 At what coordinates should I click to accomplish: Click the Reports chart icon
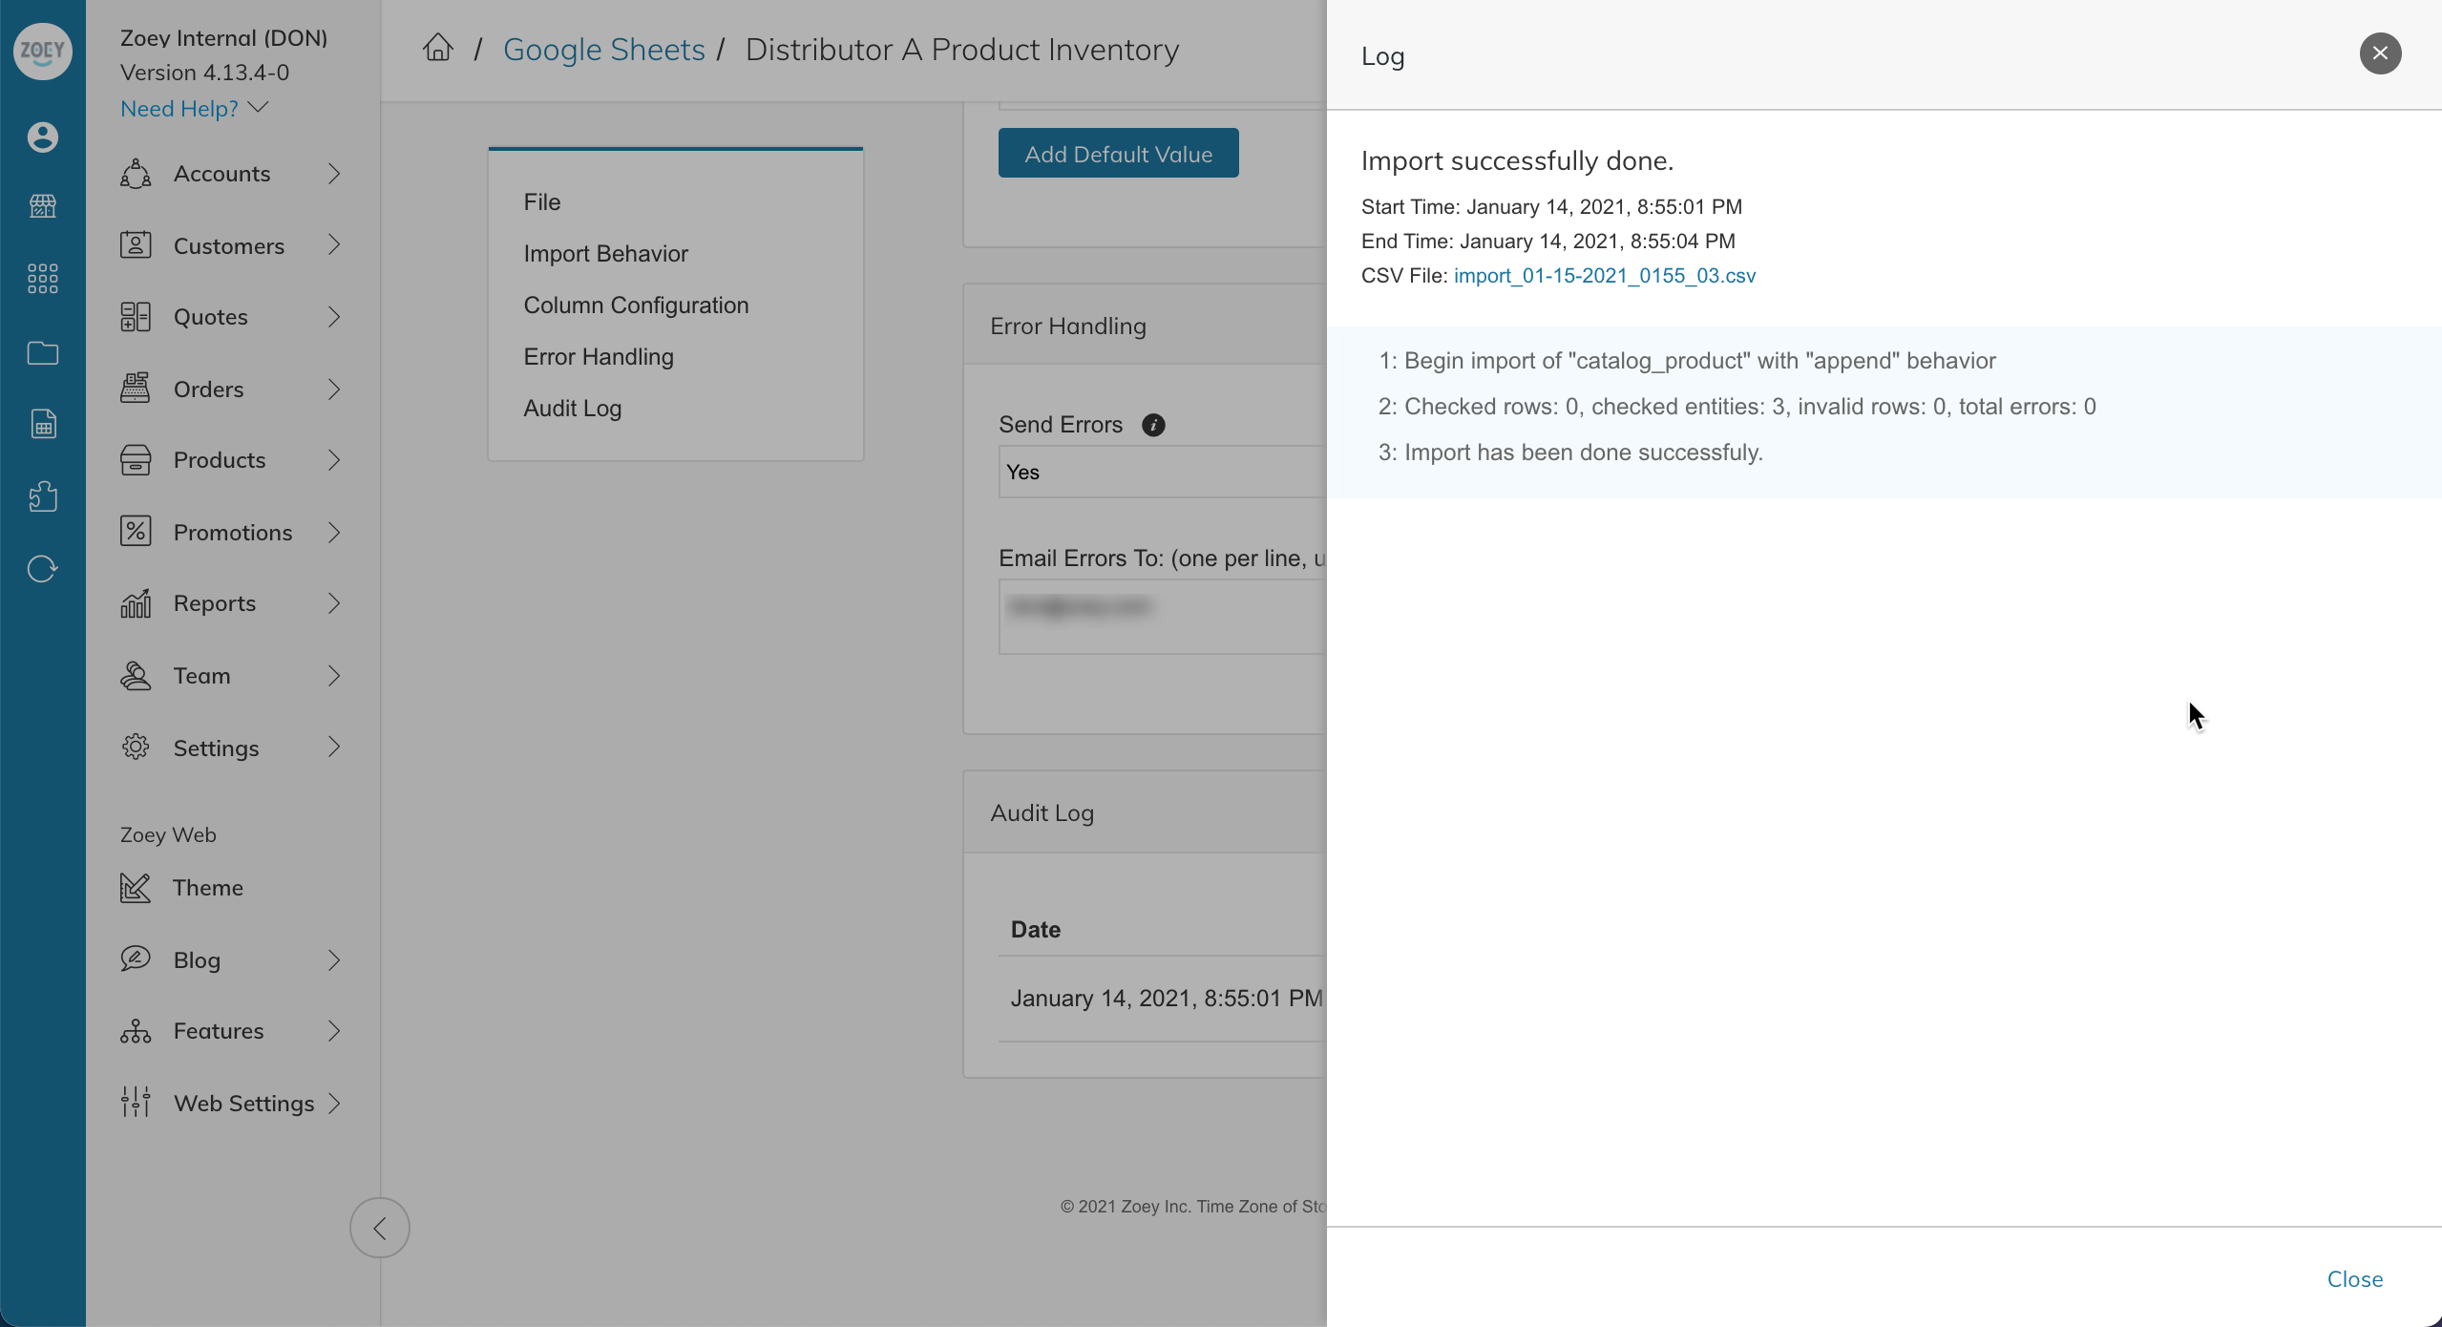click(136, 603)
